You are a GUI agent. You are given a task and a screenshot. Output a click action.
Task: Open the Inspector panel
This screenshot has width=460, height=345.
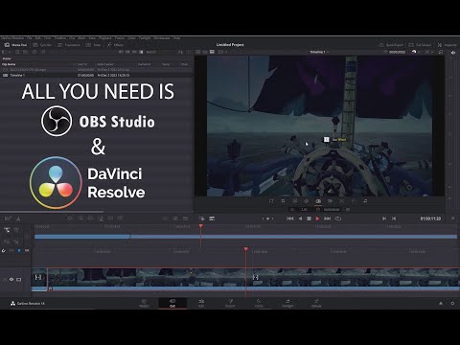click(448, 45)
